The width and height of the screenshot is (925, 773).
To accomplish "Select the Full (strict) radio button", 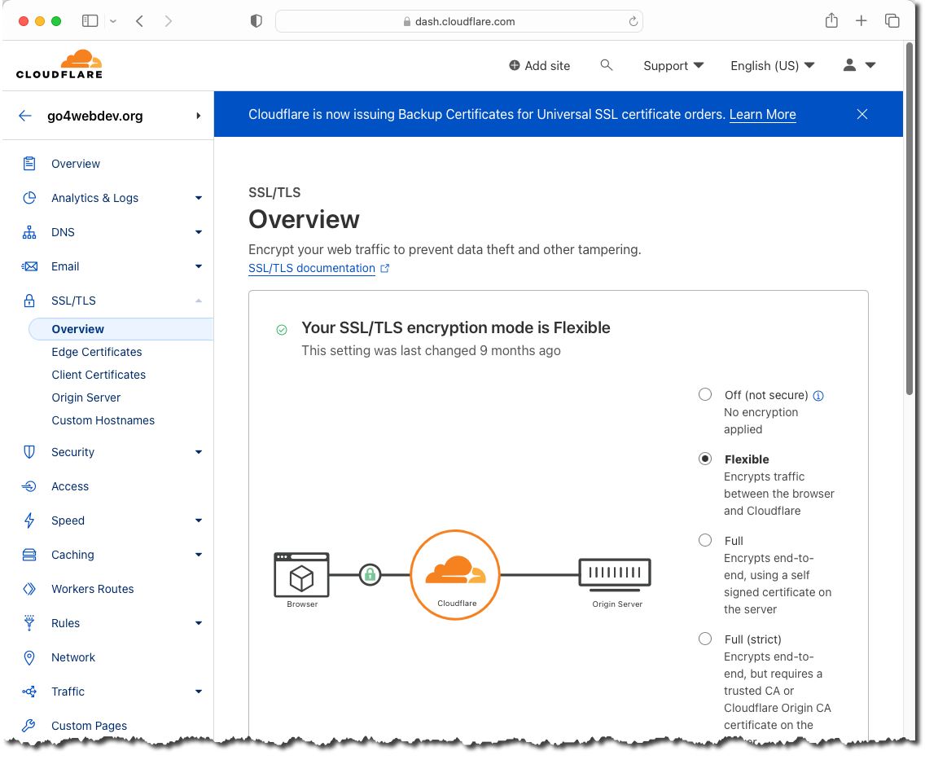I will (705, 639).
